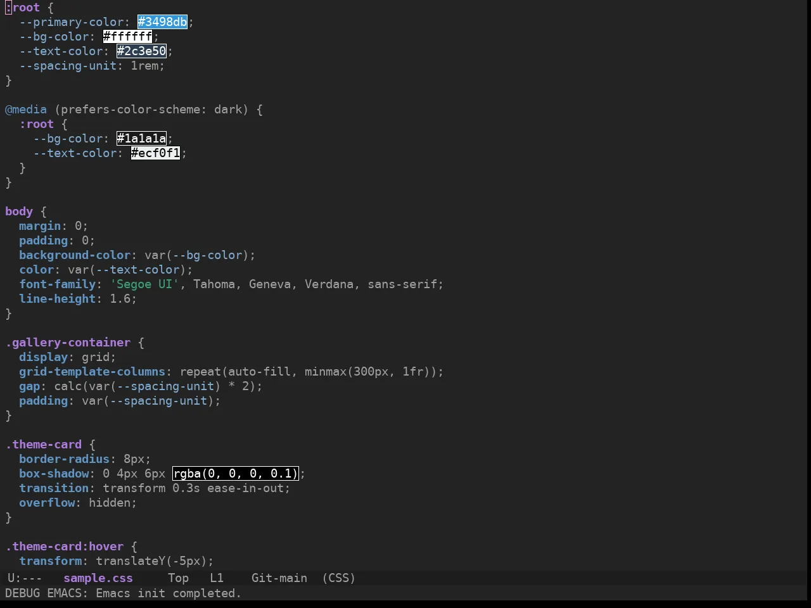
Task: Click the 'font-family' property name
Action: [x=57, y=284]
